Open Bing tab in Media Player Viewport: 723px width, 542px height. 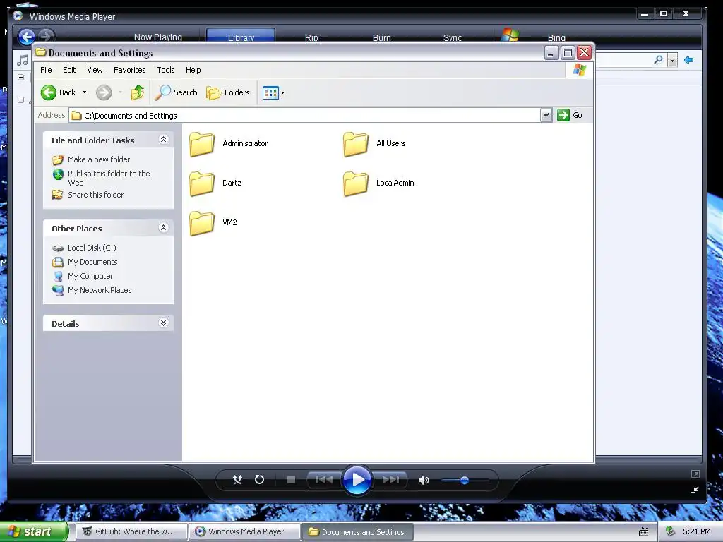point(556,37)
